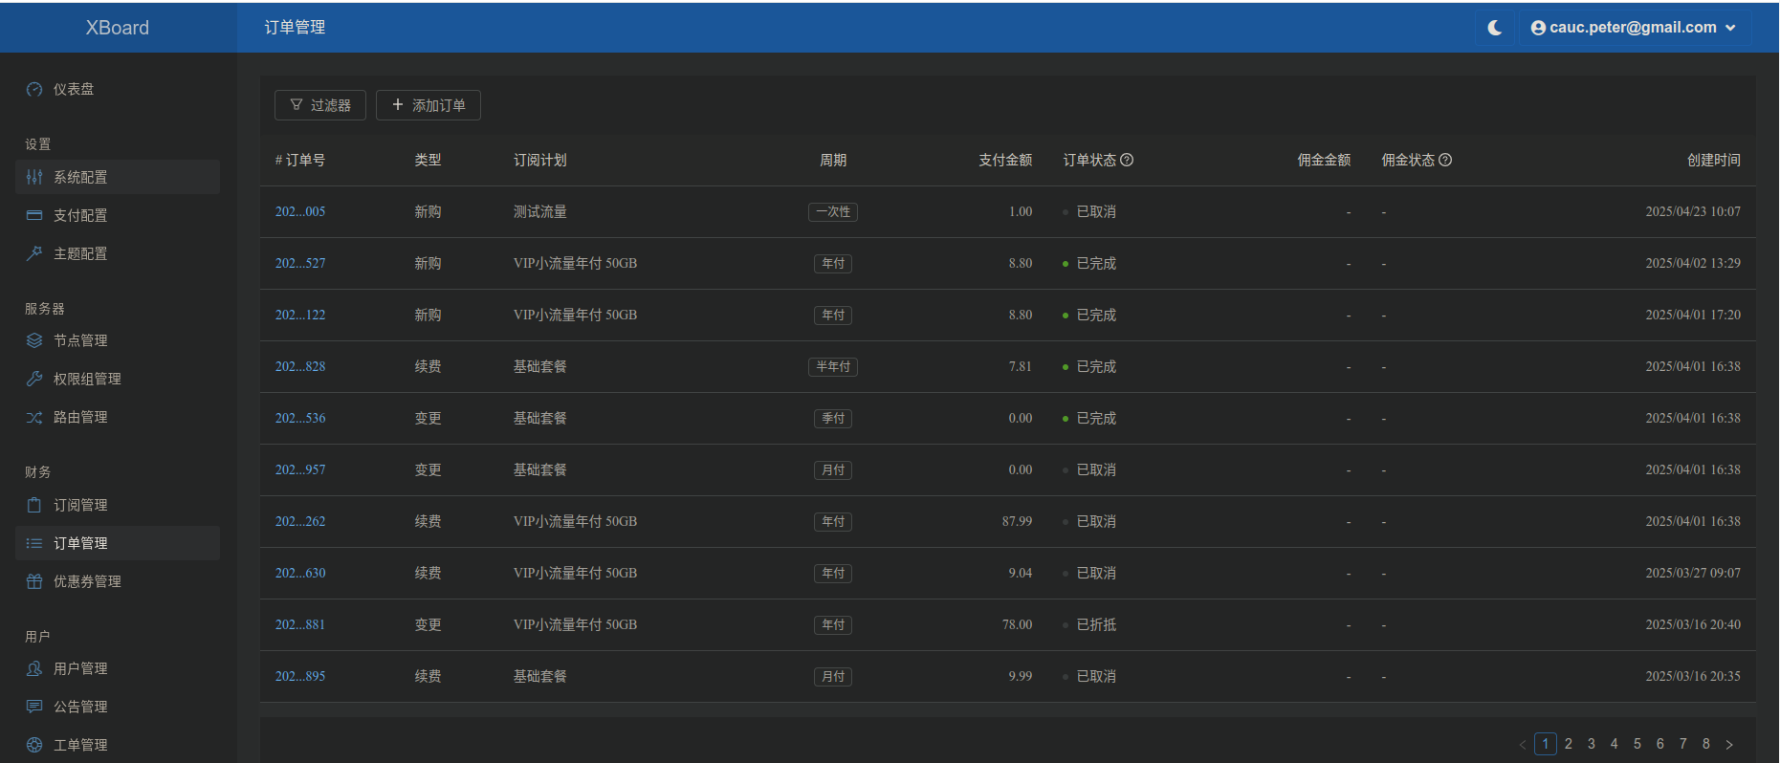Click the 仪表盘 dashboard gauge icon

click(34, 89)
